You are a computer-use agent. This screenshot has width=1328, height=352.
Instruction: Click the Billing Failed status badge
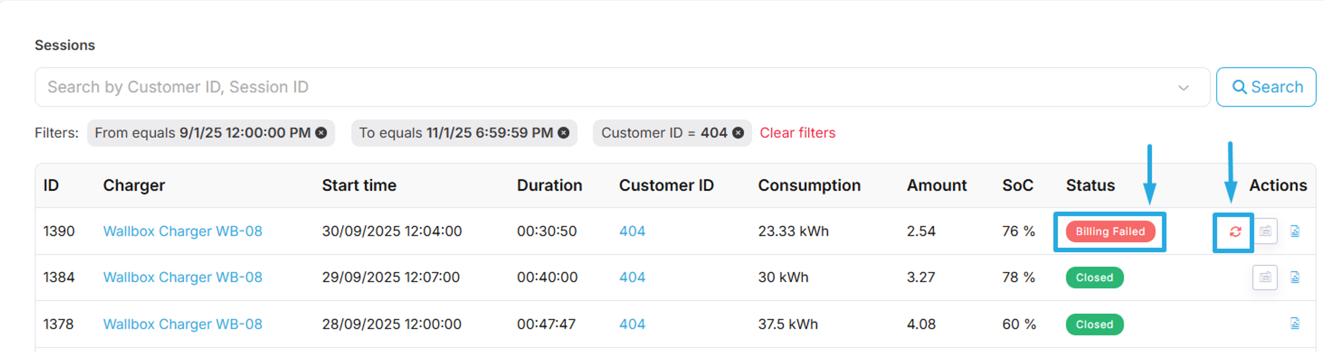[1109, 231]
